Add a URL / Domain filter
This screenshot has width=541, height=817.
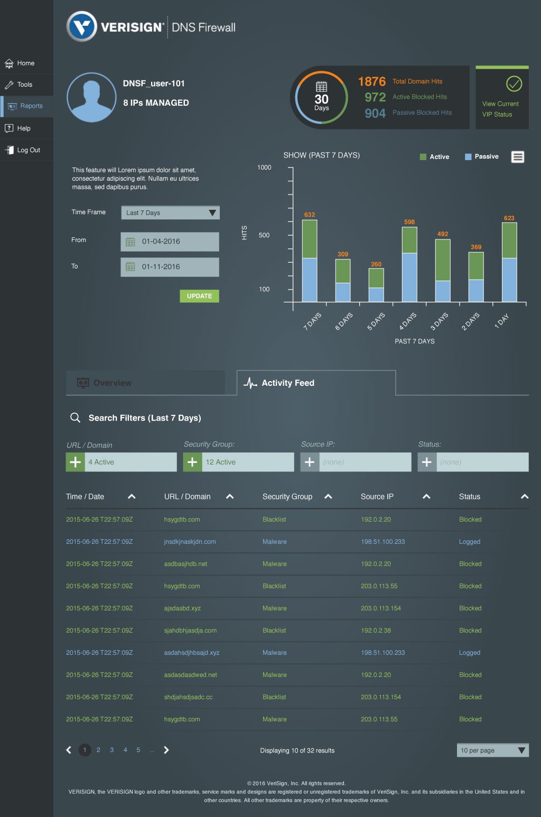[76, 462]
